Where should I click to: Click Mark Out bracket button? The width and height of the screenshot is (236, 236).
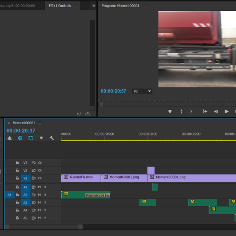[191, 111]
